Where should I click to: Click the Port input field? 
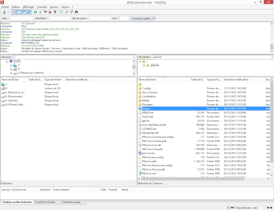(x=124, y=18)
